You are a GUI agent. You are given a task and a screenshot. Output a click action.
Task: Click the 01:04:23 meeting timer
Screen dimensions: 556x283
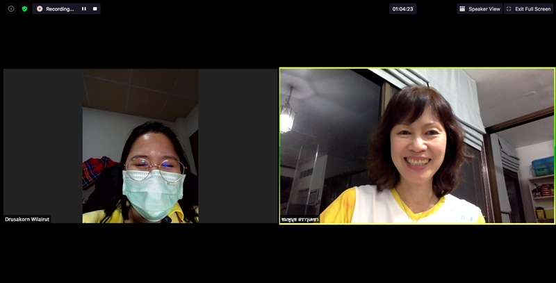pyautogui.click(x=402, y=9)
